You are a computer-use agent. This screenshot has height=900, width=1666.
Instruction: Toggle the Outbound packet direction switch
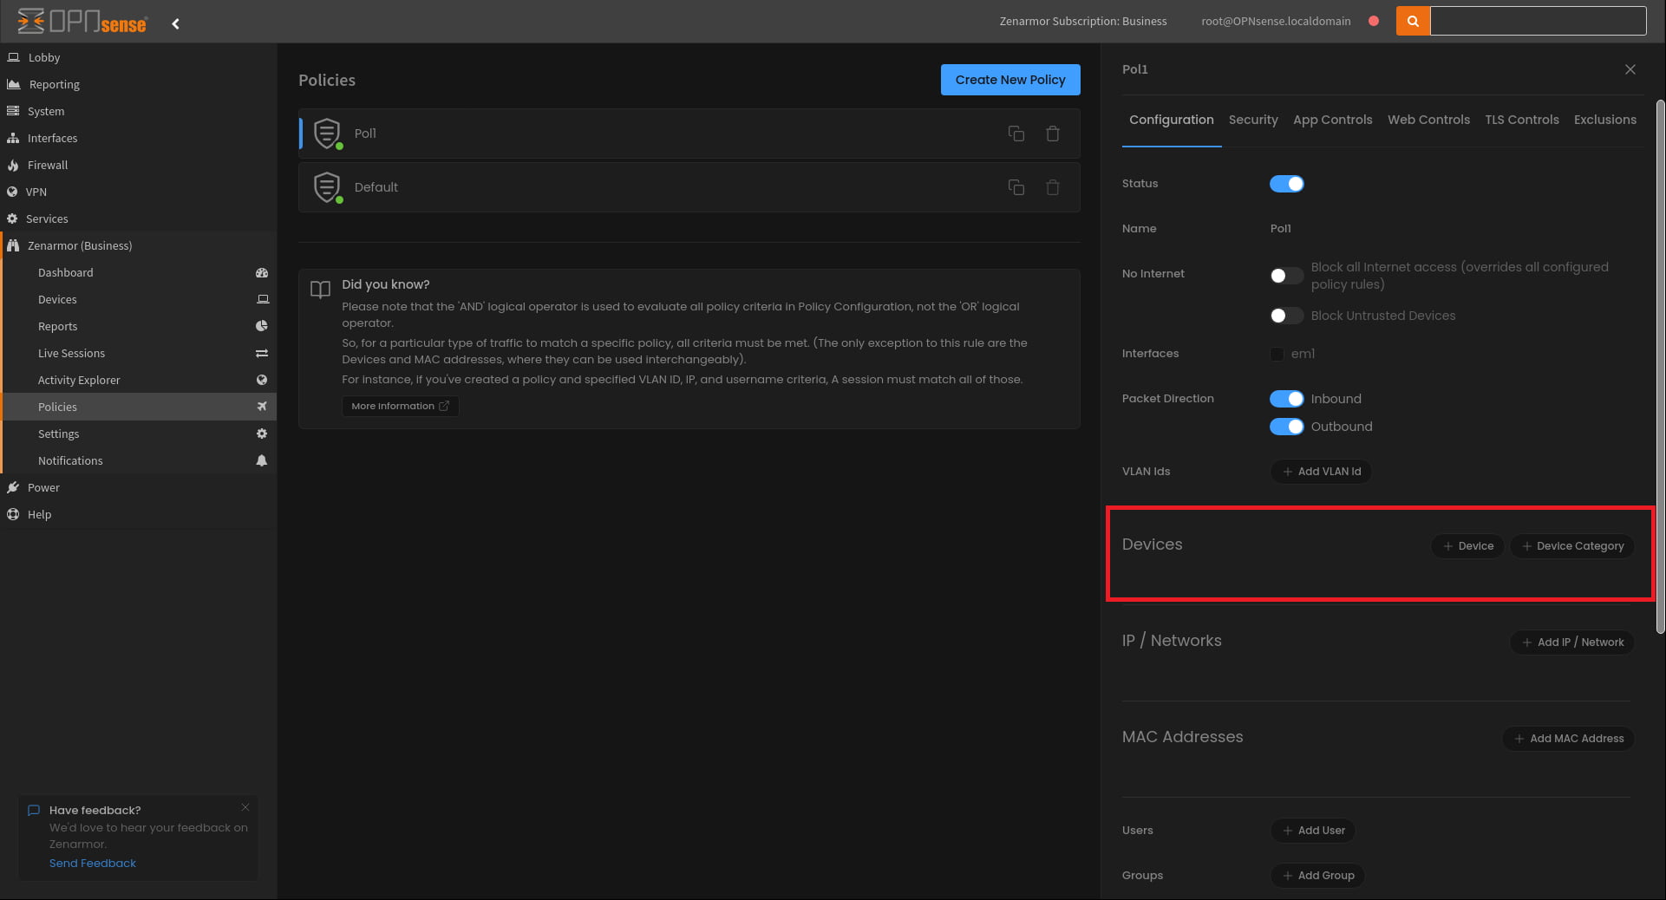(x=1287, y=427)
